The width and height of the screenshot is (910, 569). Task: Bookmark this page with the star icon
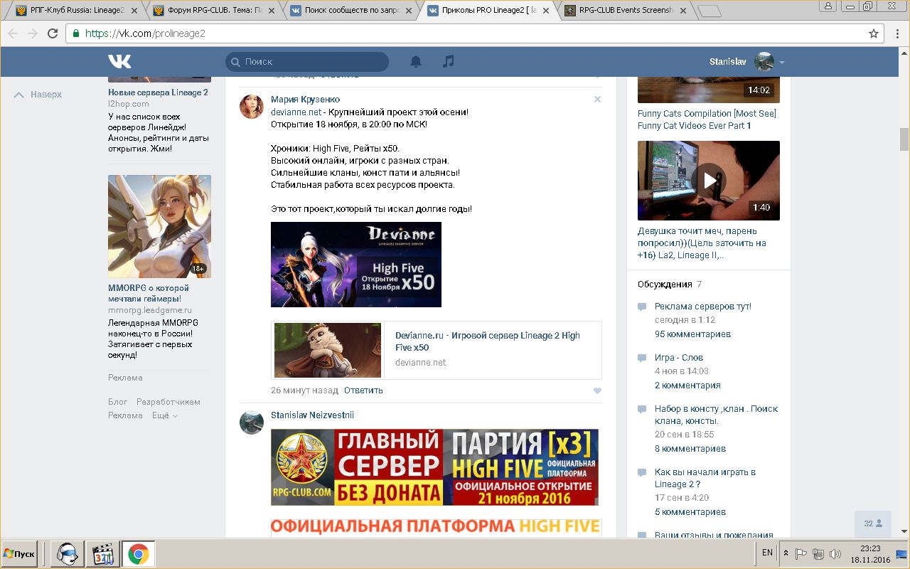click(x=874, y=33)
